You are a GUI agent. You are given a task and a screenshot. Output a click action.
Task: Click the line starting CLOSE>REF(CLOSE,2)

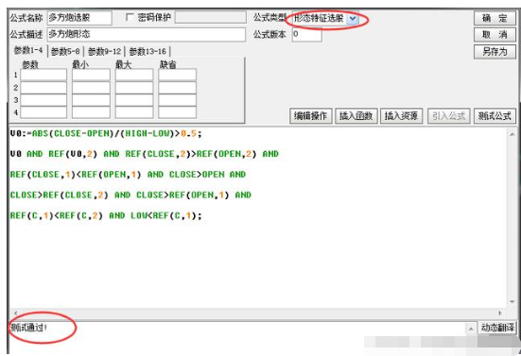pos(130,195)
